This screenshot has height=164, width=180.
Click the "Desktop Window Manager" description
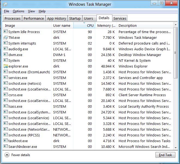coord(140,55)
